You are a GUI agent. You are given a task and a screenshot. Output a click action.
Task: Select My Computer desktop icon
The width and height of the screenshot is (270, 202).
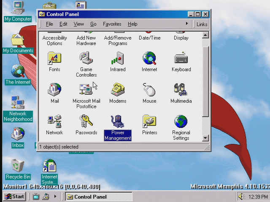tap(18, 8)
